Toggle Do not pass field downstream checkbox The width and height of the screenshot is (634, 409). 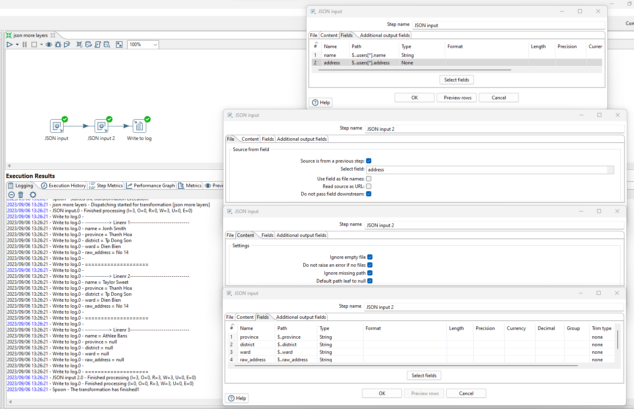(x=369, y=194)
